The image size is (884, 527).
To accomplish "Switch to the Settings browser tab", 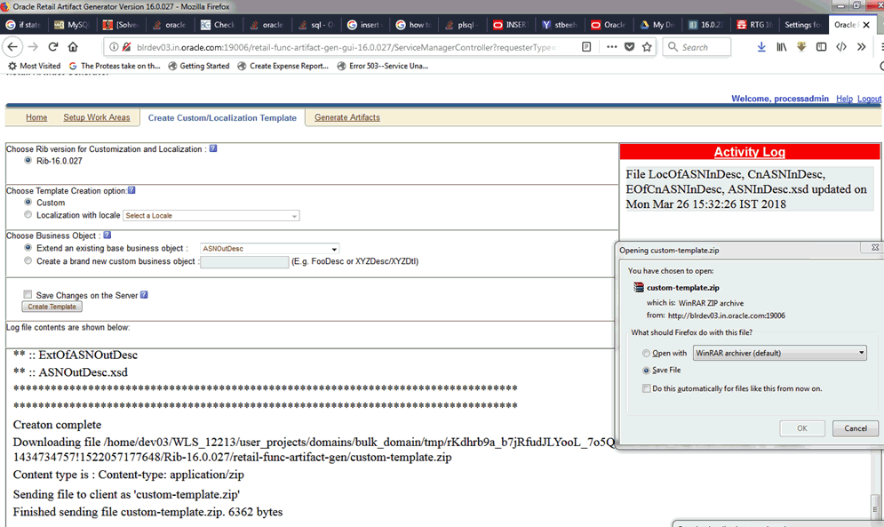I will pos(803,25).
